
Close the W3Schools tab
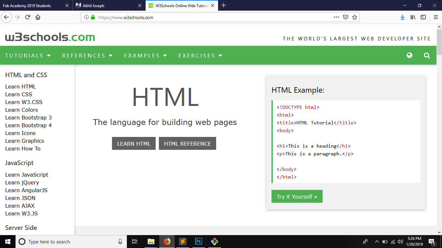[213, 5]
